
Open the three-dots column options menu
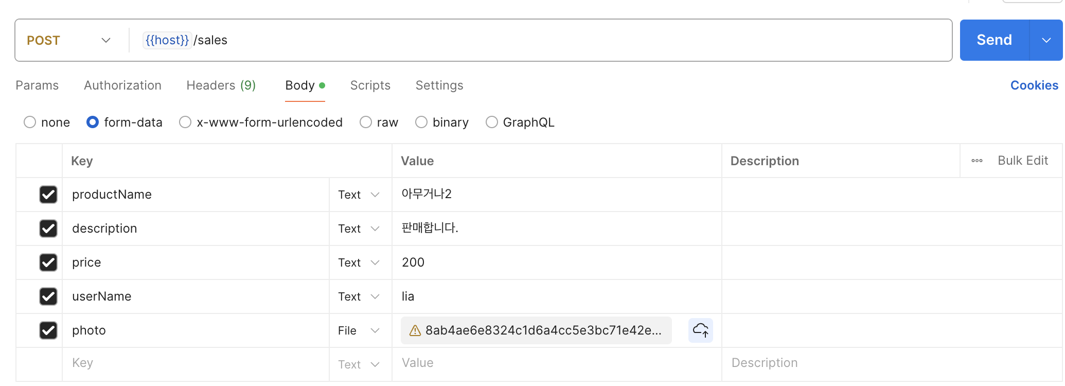977,161
